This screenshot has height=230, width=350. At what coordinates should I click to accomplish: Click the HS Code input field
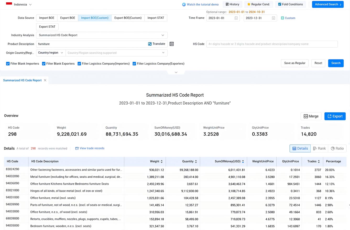tap(272, 44)
